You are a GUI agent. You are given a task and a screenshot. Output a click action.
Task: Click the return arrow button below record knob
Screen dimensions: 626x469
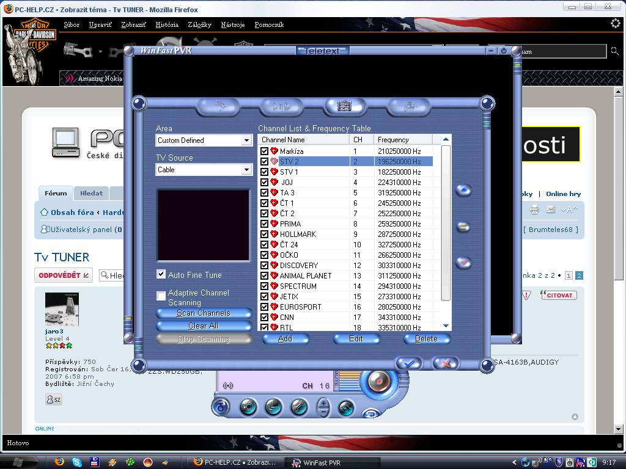pos(371,413)
